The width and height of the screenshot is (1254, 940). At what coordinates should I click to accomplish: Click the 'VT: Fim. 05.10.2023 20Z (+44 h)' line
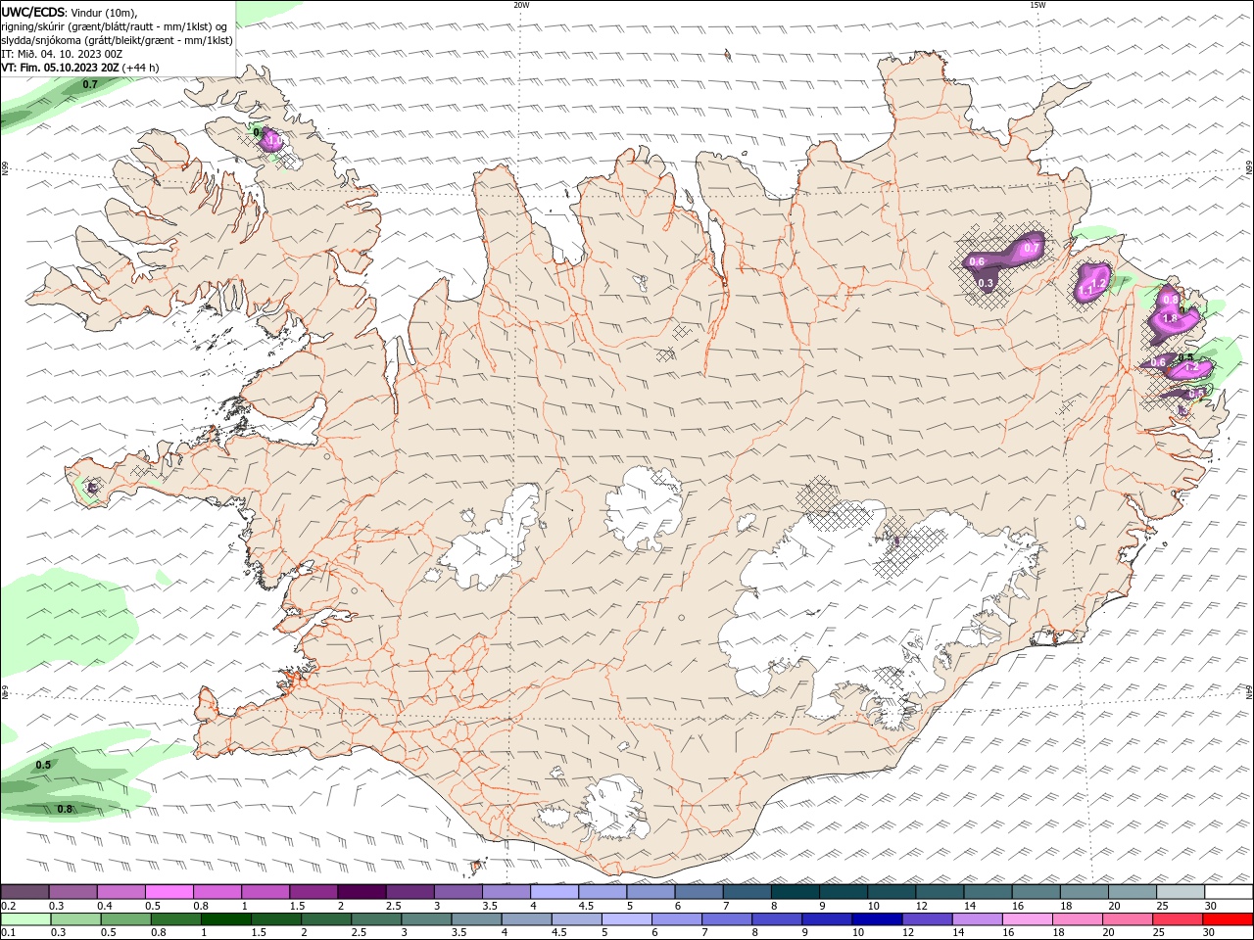pos(80,68)
